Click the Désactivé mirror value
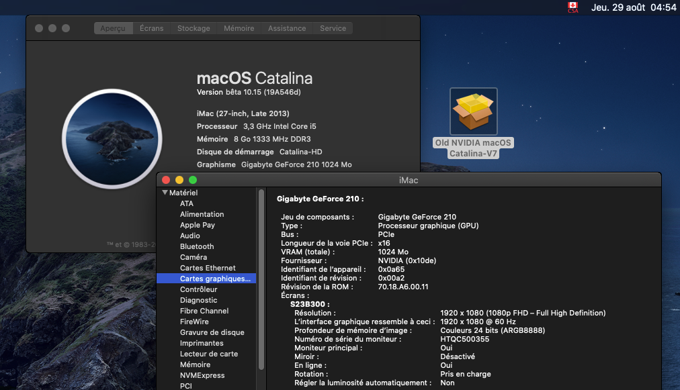The image size is (680, 390). 458,356
